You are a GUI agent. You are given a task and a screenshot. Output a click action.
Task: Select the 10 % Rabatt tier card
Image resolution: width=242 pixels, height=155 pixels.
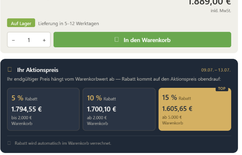119,109
